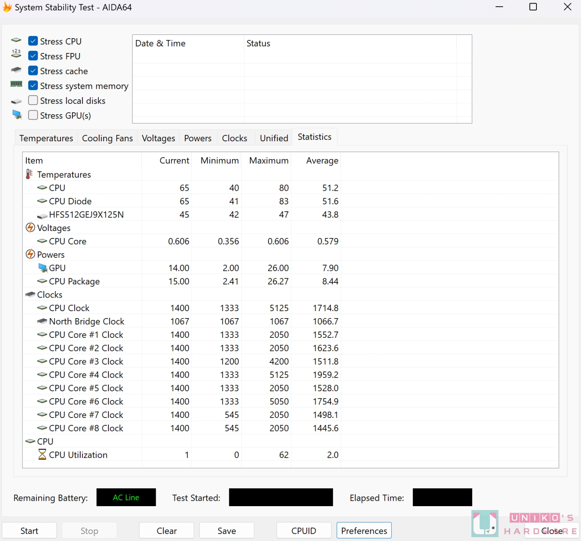Click the bottom CPU group icon
Image resolution: width=581 pixels, height=541 pixels.
(x=30, y=441)
